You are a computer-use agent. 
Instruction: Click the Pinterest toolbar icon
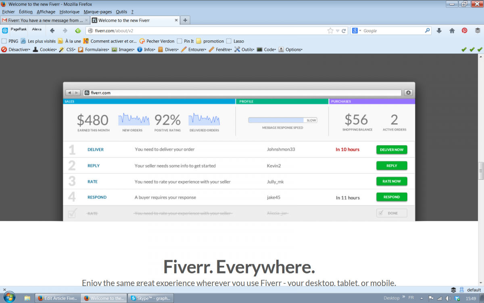(x=465, y=31)
